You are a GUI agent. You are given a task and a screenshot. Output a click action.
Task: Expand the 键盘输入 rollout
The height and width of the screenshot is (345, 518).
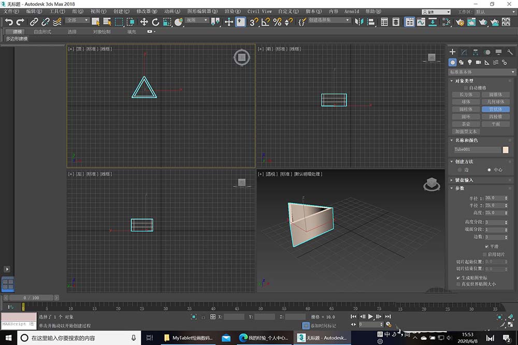tap(464, 180)
